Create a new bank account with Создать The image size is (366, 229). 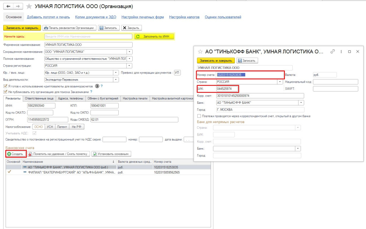point(16,154)
